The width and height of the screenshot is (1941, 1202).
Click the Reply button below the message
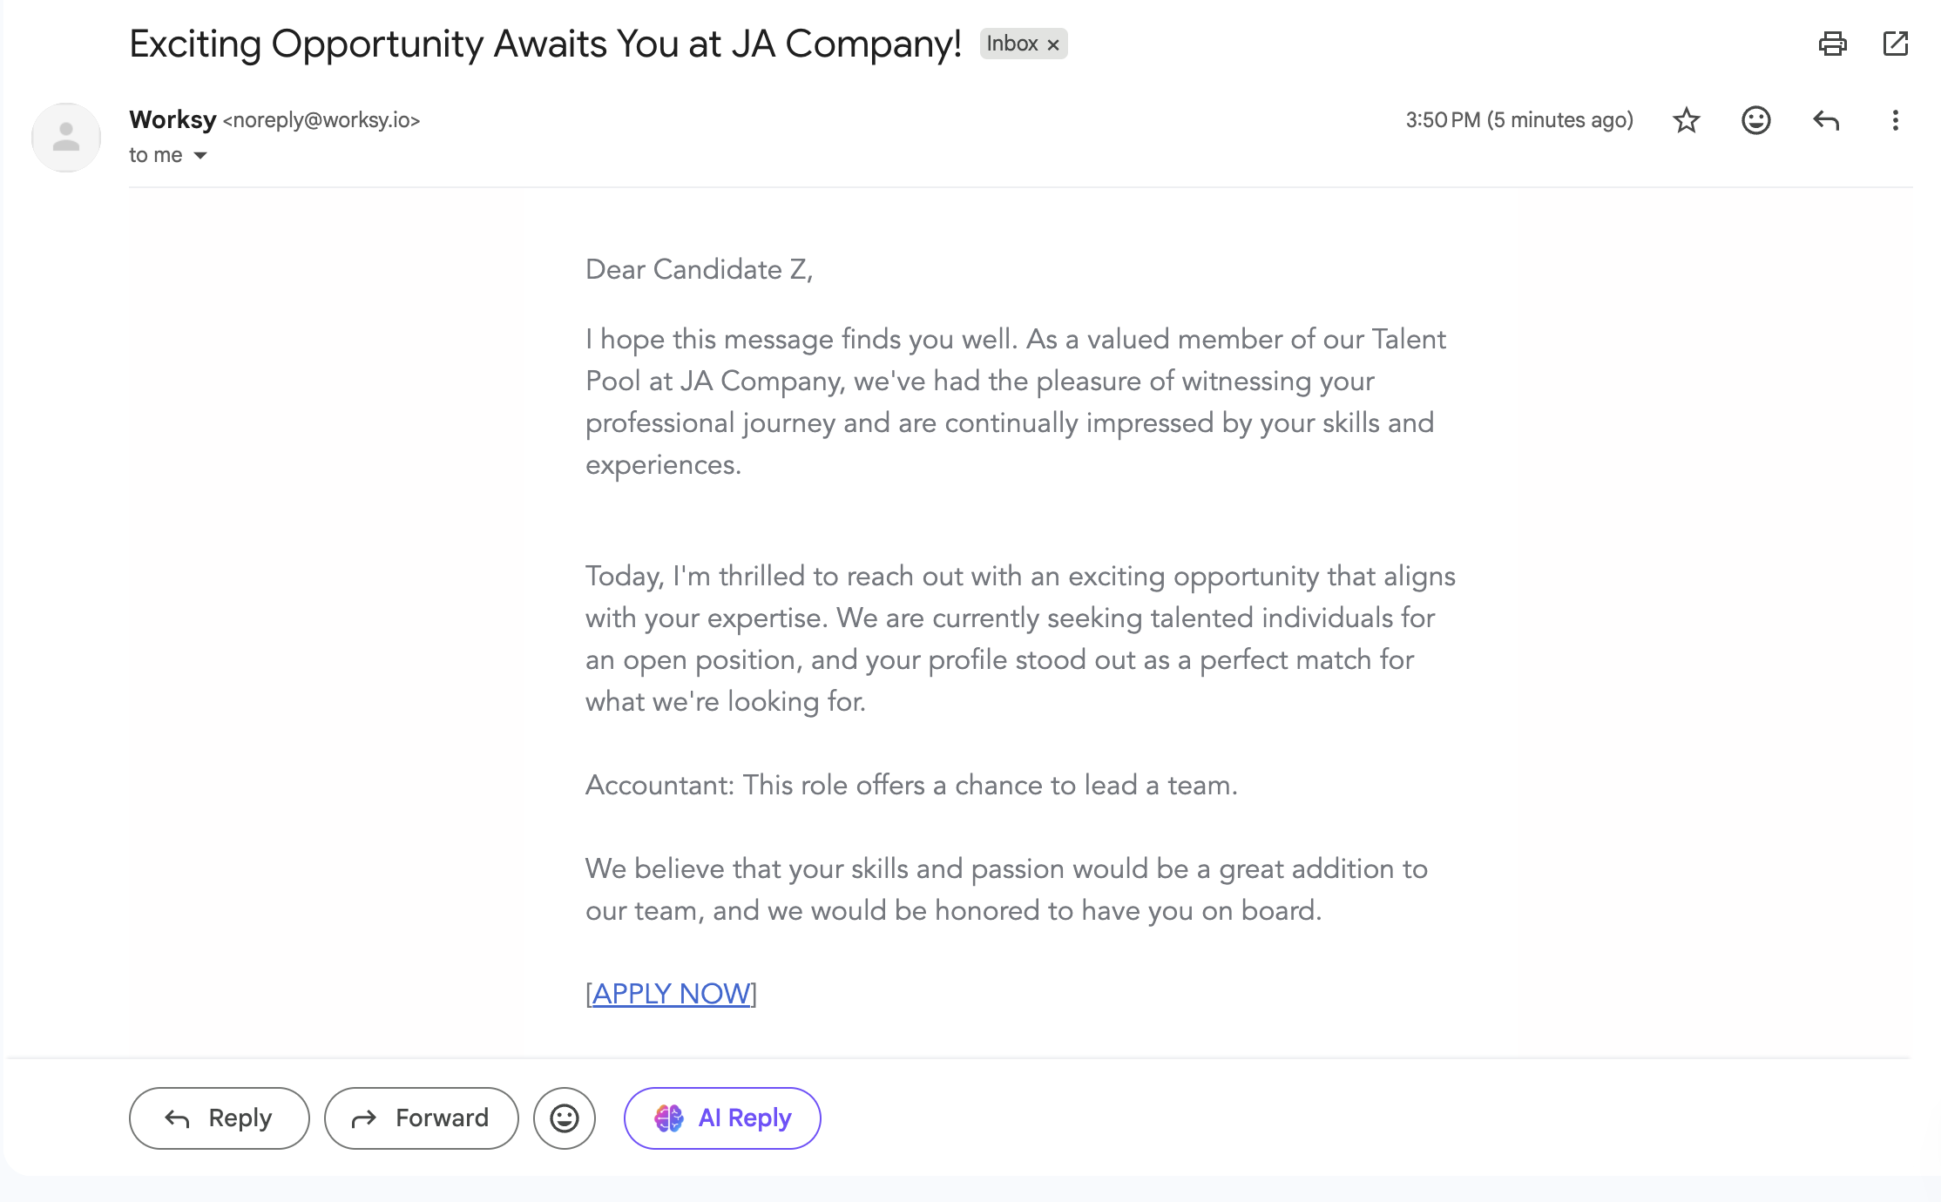tap(220, 1118)
